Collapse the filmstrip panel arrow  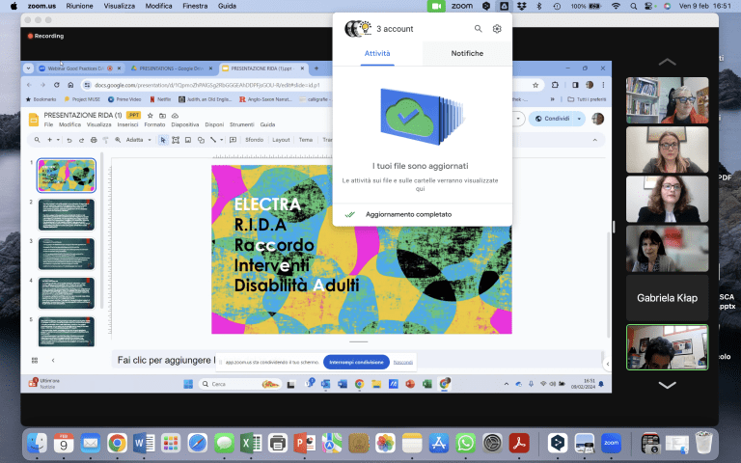pos(53,360)
